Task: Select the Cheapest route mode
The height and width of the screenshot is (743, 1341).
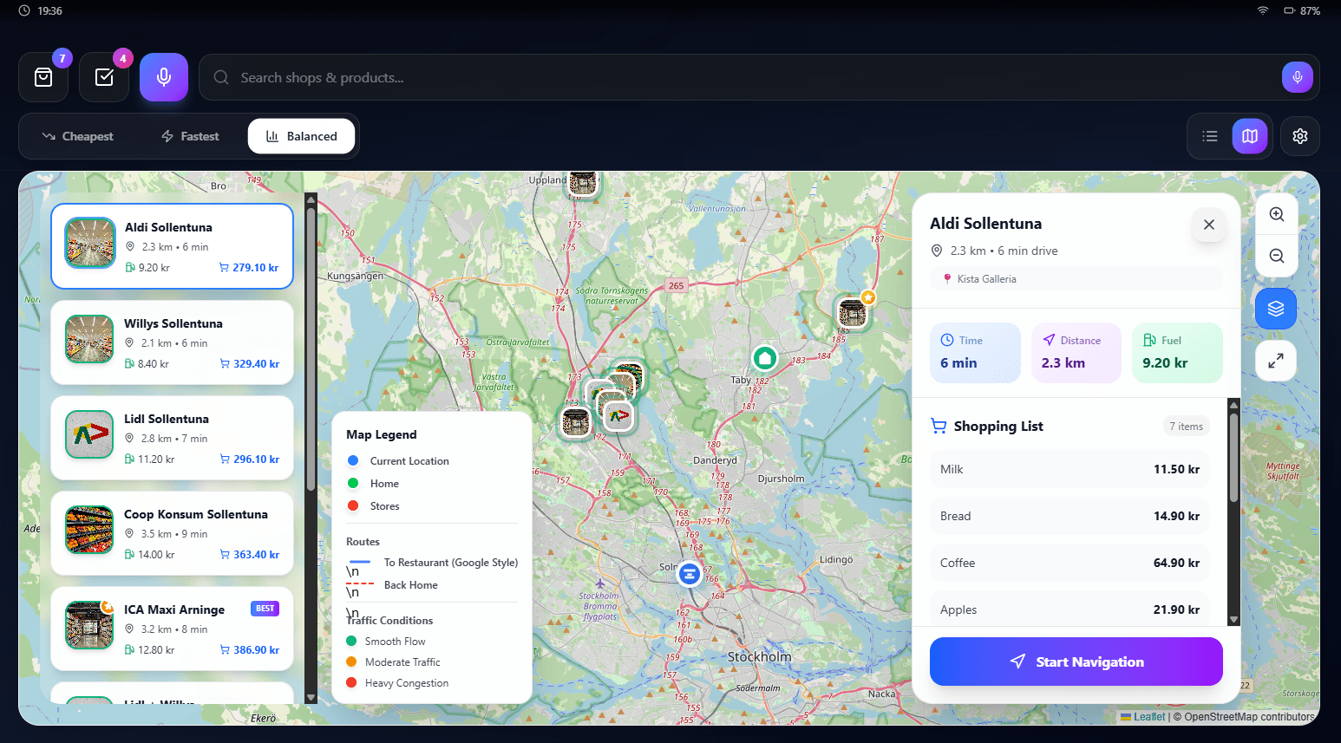Action: click(x=78, y=136)
